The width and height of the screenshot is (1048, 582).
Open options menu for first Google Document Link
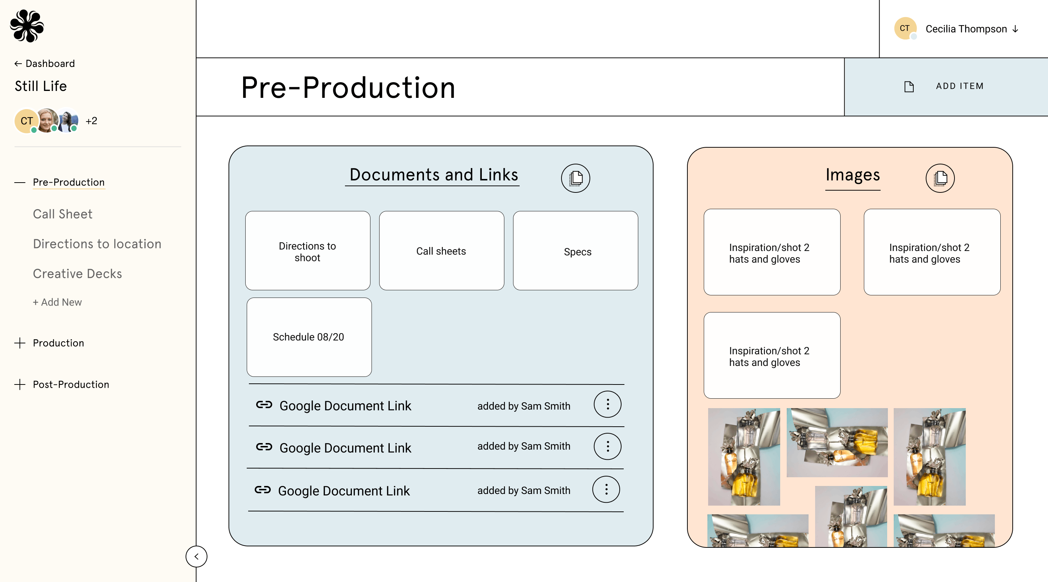[x=607, y=404]
